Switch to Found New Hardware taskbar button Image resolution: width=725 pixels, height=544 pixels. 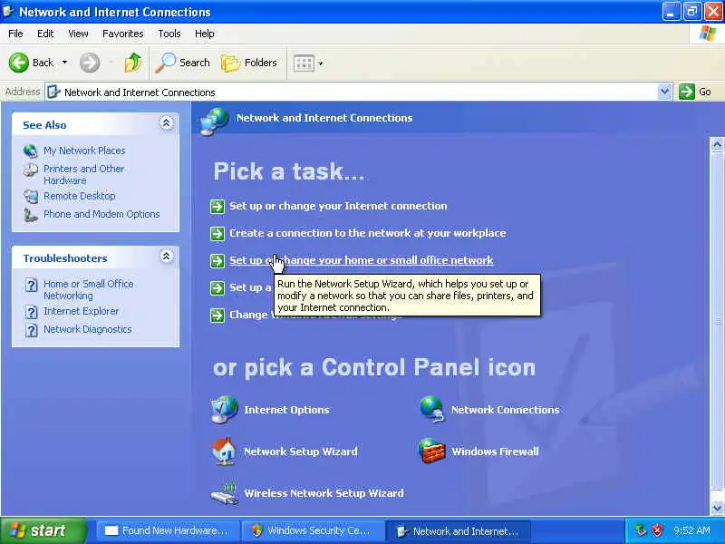[x=168, y=531]
